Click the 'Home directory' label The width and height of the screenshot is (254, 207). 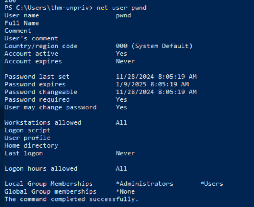31,146
